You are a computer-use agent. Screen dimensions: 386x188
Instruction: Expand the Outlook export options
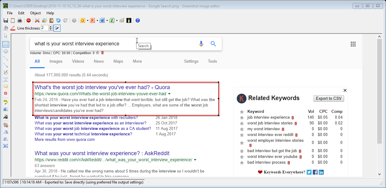(87, 20)
